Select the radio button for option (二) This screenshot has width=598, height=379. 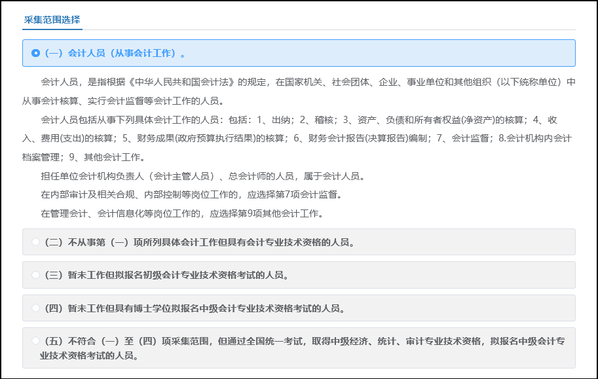[x=36, y=242]
